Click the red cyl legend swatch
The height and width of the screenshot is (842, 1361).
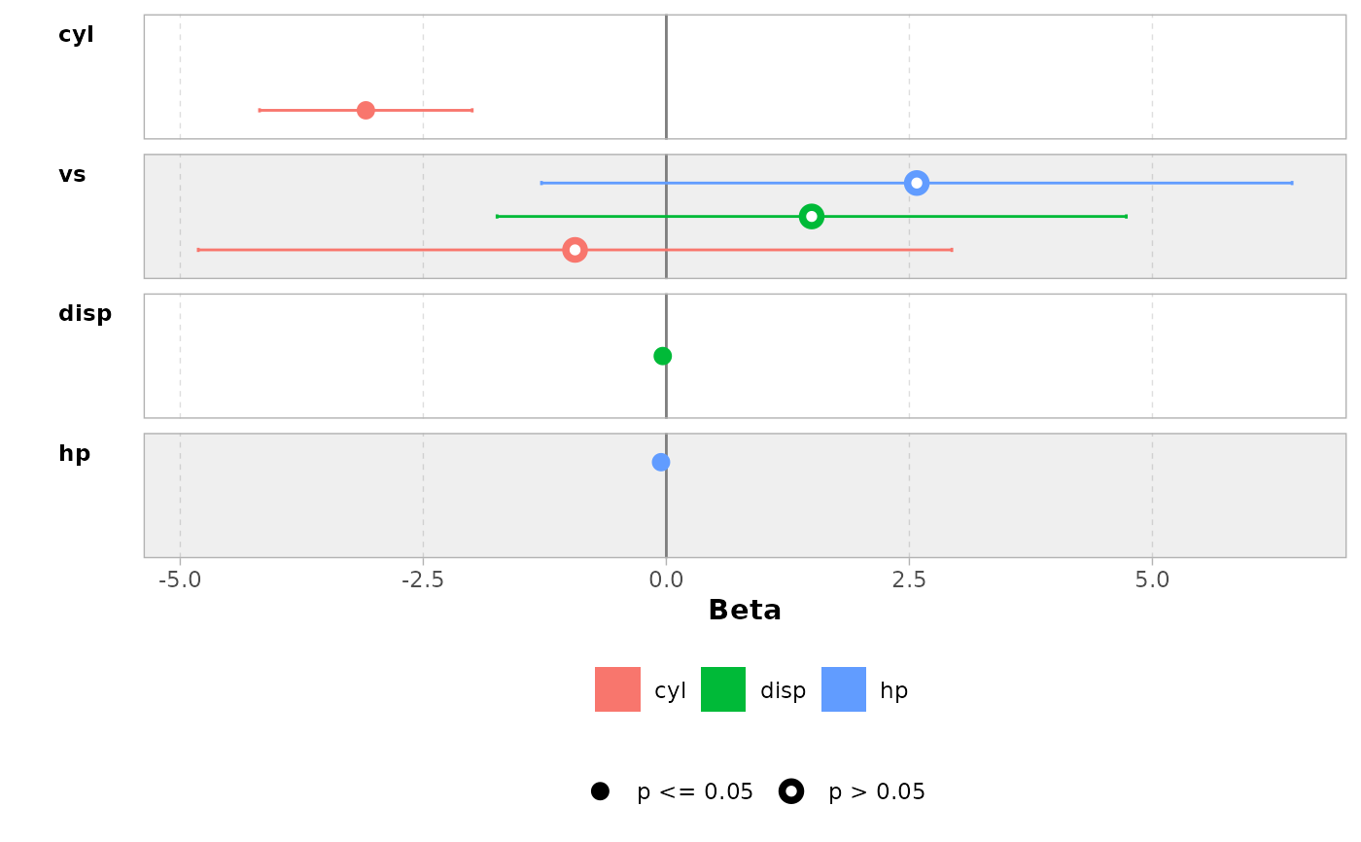coord(618,689)
